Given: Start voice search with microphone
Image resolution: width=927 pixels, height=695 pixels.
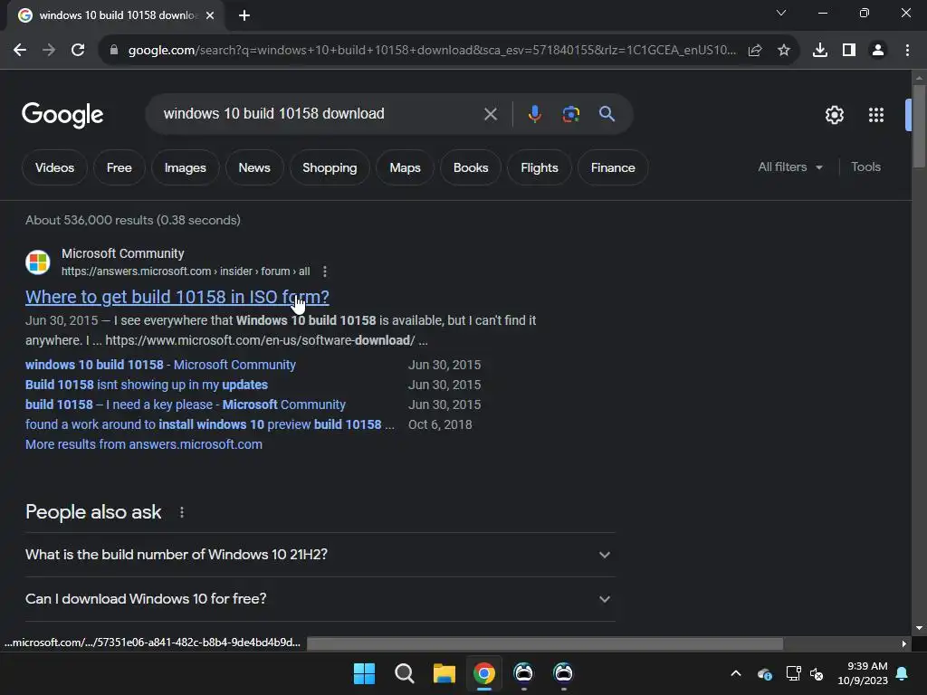Looking at the screenshot, I should [x=534, y=114].
